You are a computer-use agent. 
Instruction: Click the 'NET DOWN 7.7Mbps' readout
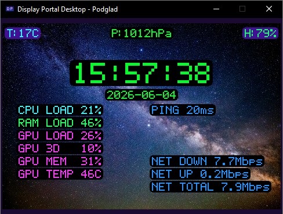207,161
